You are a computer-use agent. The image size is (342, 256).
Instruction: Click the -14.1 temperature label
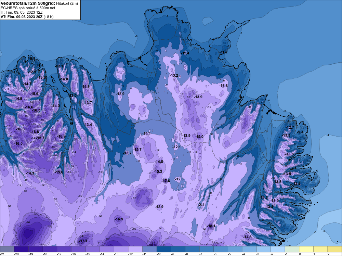click(x=146, y=133)
